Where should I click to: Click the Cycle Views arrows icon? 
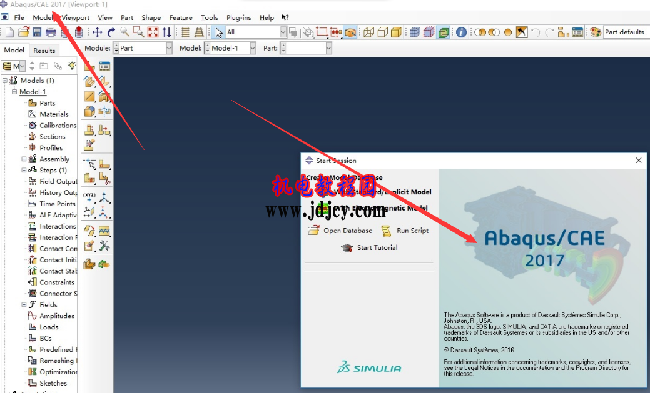tap(166, 32)
